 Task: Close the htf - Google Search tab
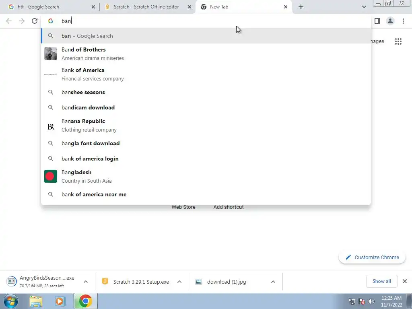(x=93, y=7)
